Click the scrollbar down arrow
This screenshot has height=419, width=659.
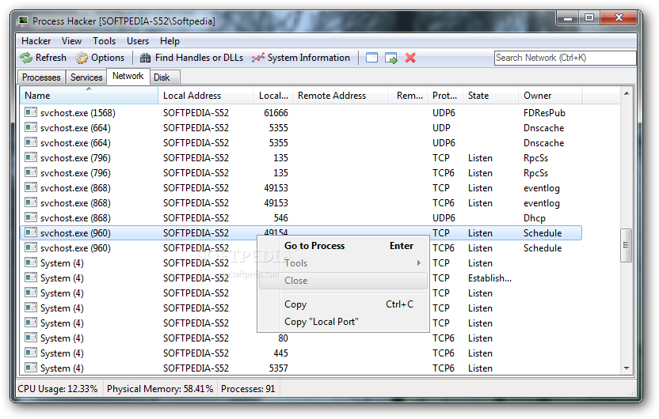coord(627,368)
